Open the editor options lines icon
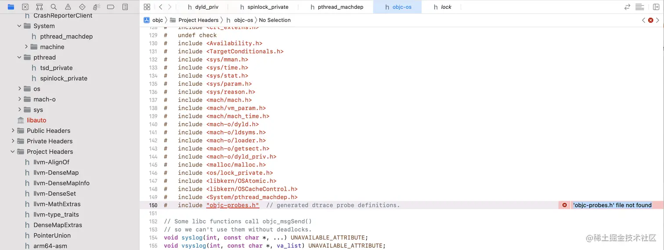 [640, 7]
